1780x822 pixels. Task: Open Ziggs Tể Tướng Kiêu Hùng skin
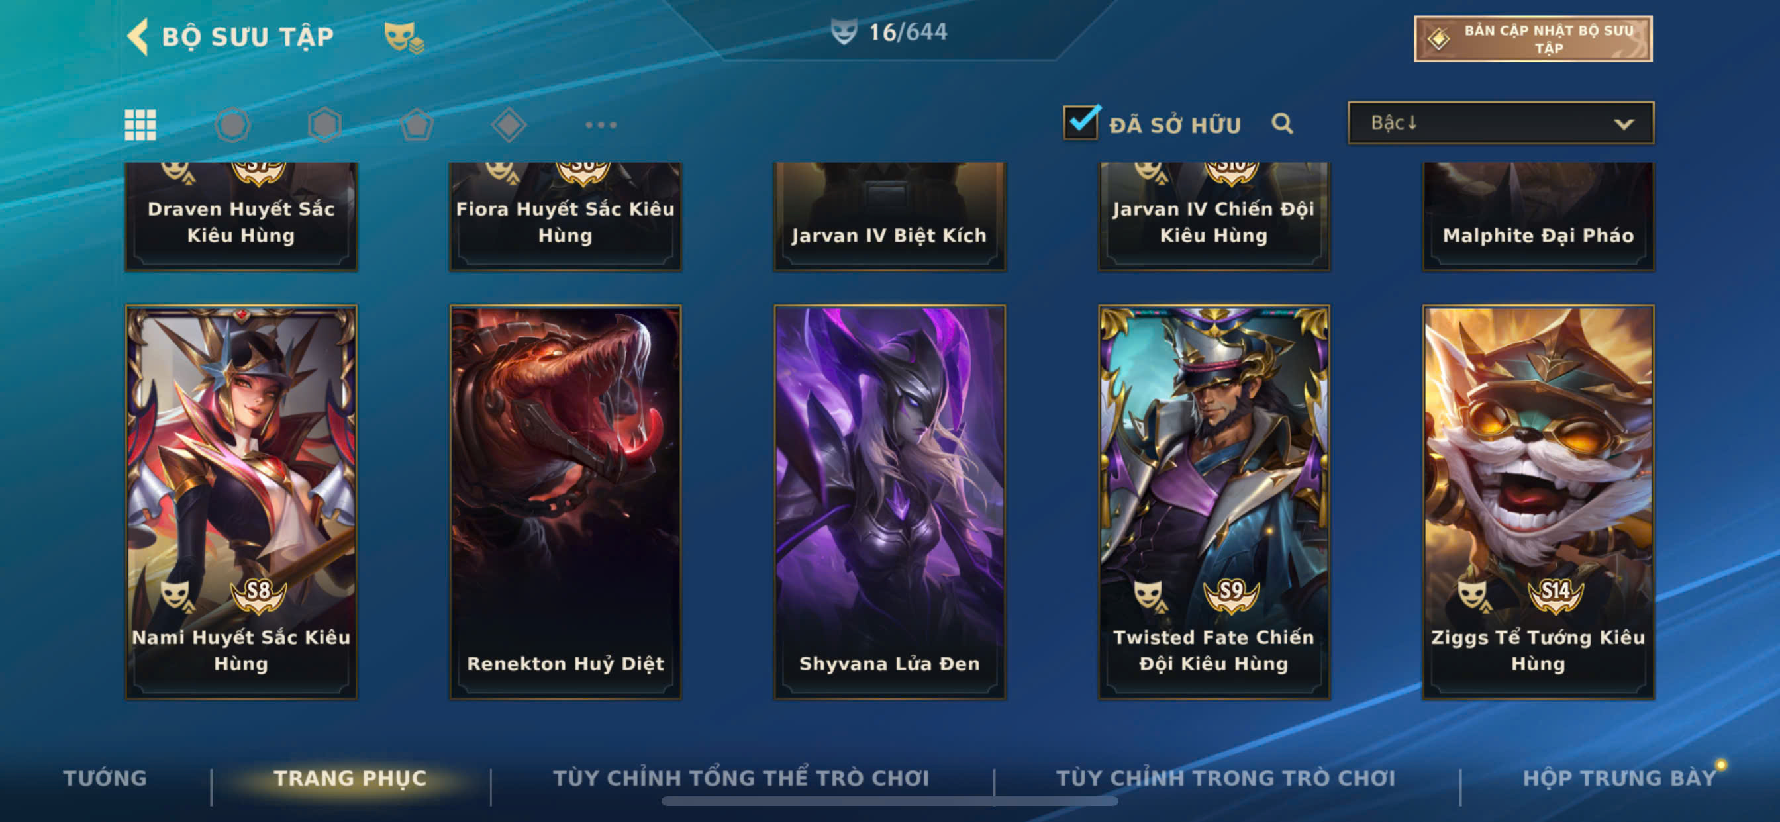point(1538,502)
